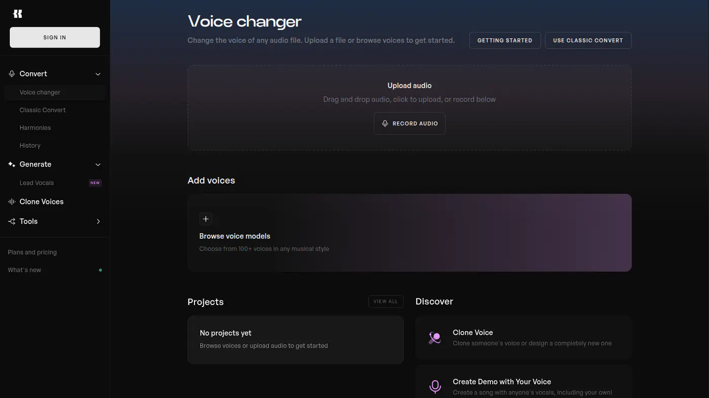709x398 pixels.
Task: Click the Getting Started button
Action: (505, 40)
